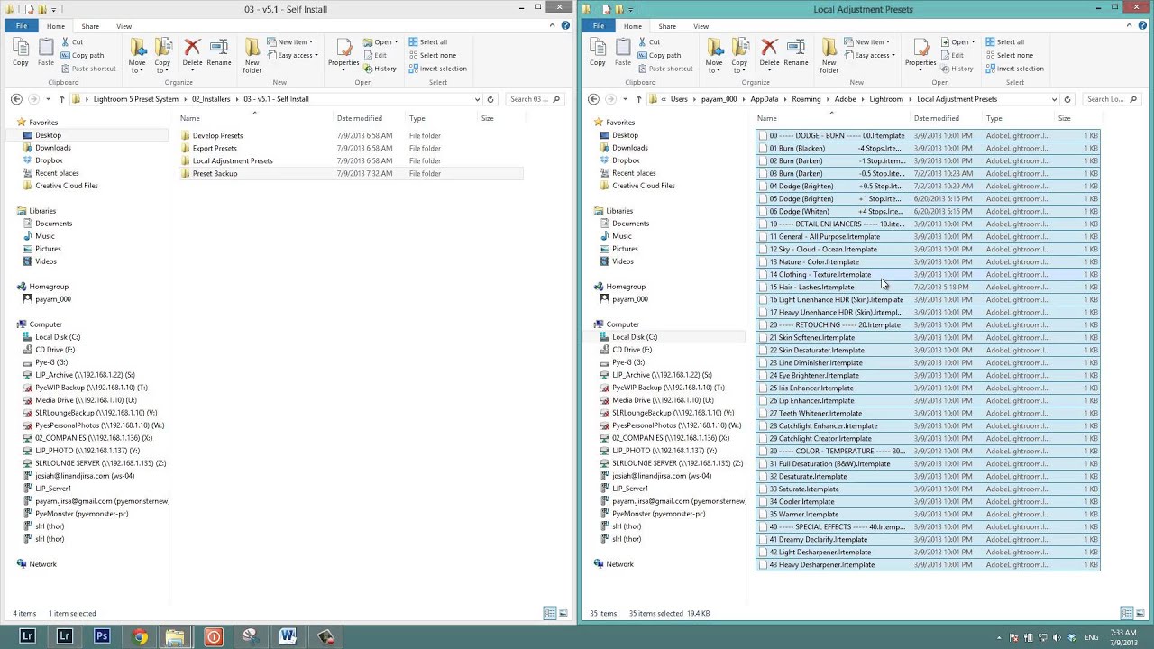
Task: Click Invert selection in right window
Action: click(x=1014, y=69)
